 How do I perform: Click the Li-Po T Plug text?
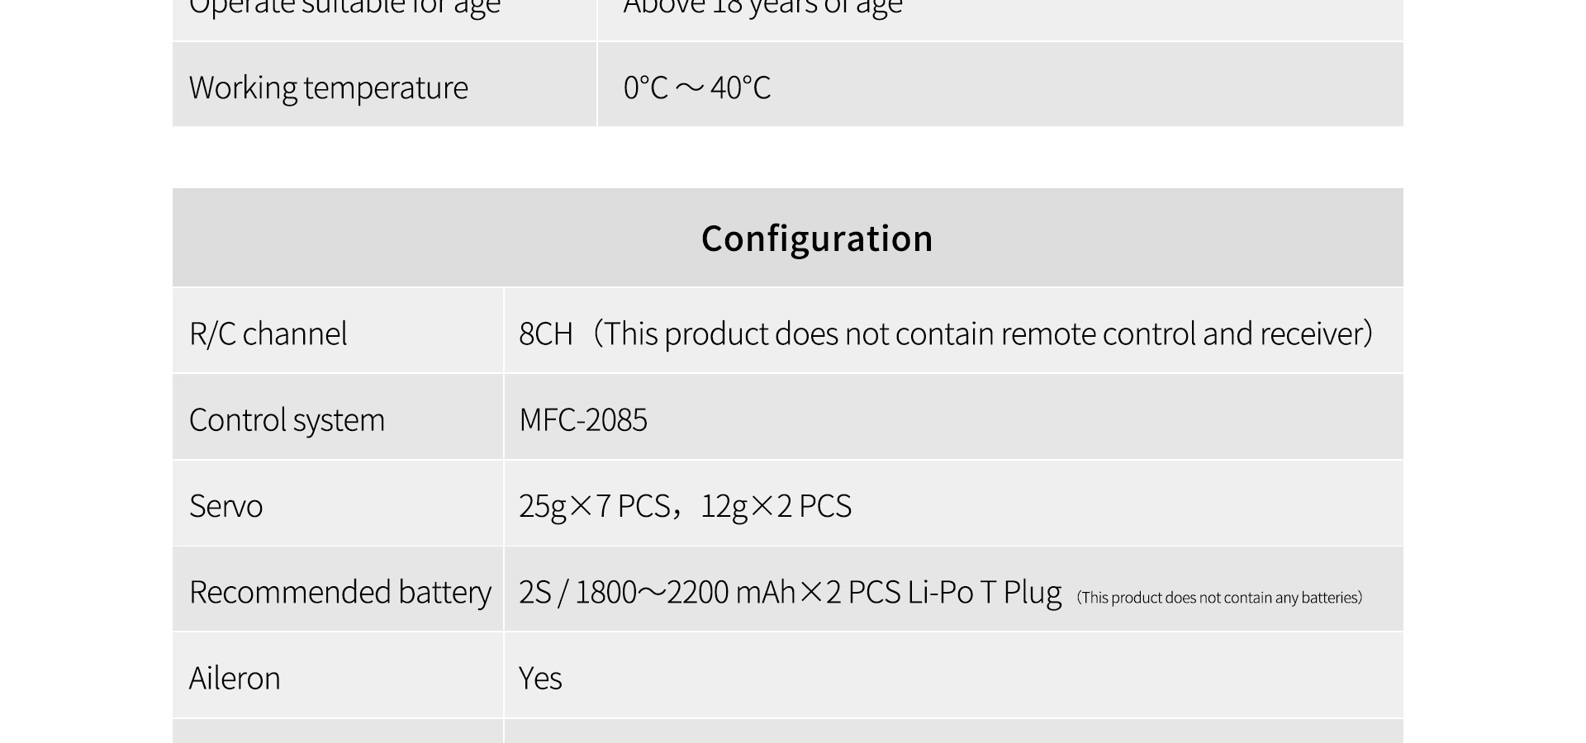click(984, 593)
